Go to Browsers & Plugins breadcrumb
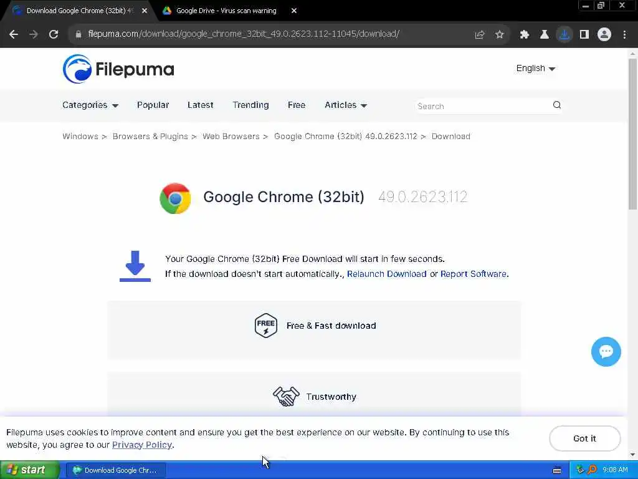638x479 pixels. click(x=150, y=137)
